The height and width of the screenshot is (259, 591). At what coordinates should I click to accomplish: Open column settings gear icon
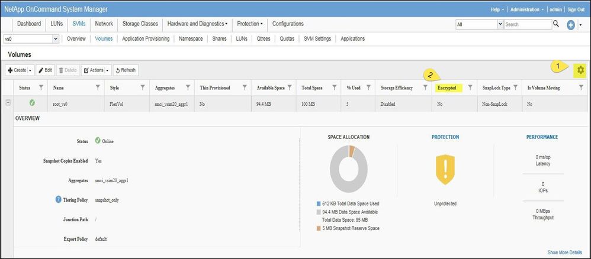point(580,70)
